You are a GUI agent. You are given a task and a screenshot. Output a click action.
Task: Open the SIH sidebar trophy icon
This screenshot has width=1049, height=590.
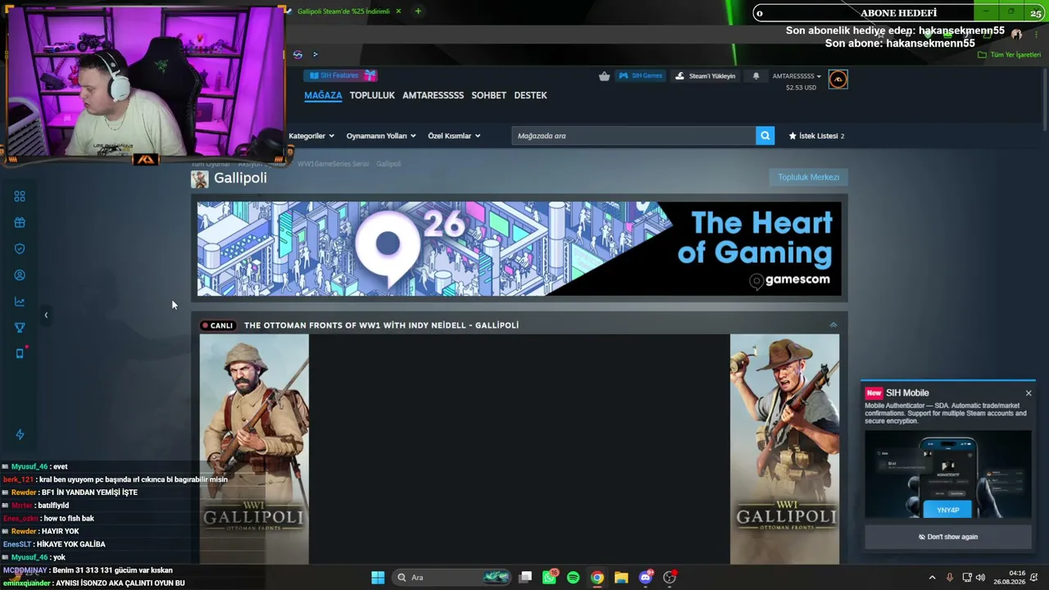pos(20,328)
